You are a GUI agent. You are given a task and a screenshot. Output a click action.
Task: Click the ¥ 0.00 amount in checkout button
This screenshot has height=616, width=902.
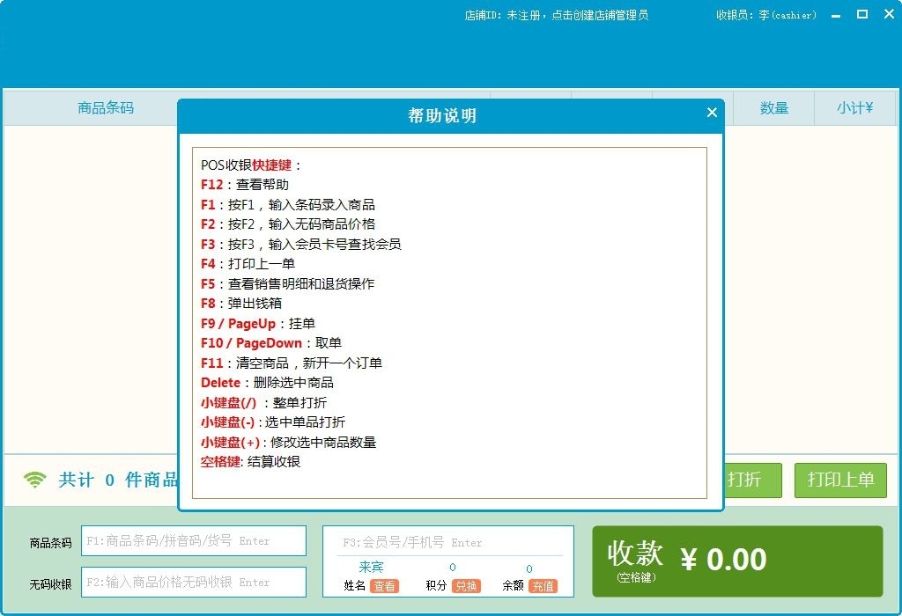tap(723, 559)
